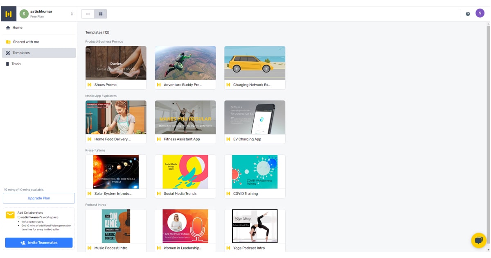
Task: Open the help question mark icon
Action: click(468, 14)
